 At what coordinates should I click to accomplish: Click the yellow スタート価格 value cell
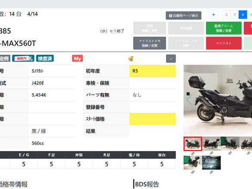pyautogui.click(x=152, y=119)
